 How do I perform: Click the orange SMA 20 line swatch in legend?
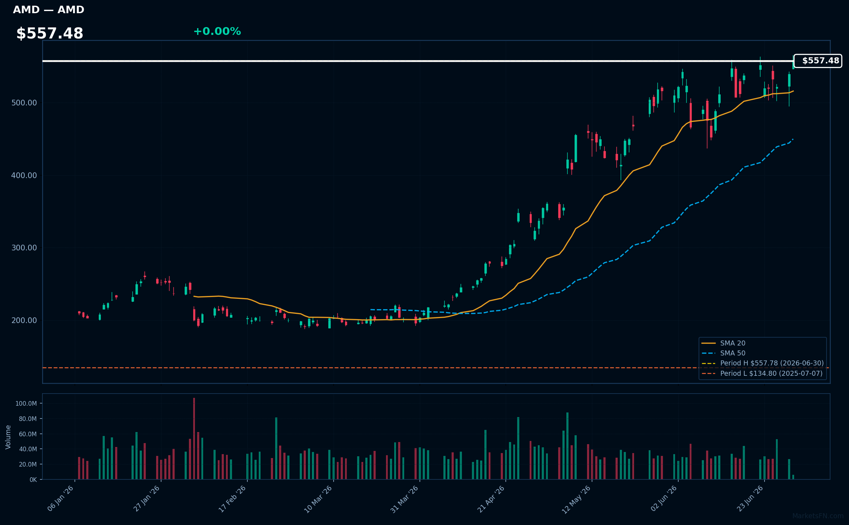709,343
